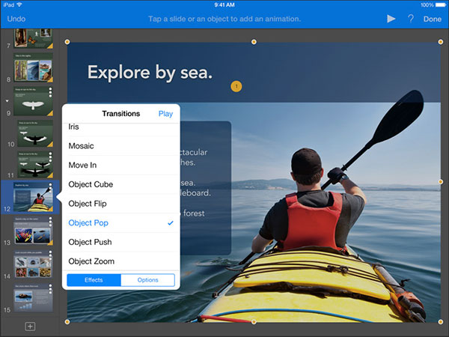This screenshot has width=449, height=337.
Task: Tap Done to finish animating
Action: coord(433,19)
